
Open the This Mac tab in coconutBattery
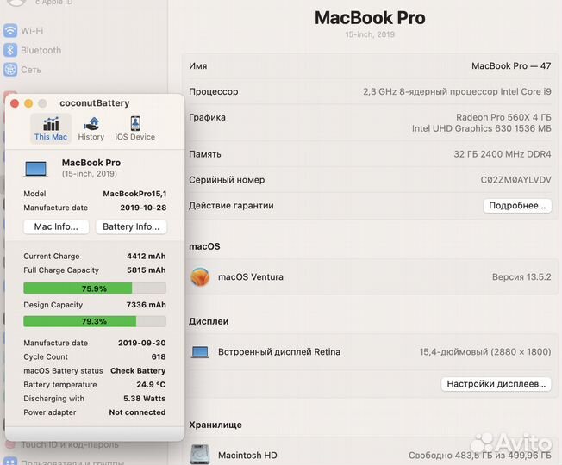coord(51,129)
